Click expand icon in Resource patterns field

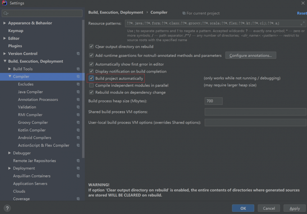302,23
